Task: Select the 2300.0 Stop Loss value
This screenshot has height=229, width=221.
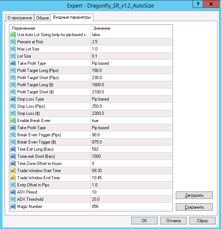Action: click(131, 113)
